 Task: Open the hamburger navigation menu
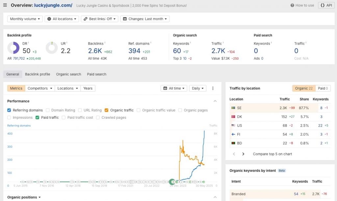[x=5, y=5]
